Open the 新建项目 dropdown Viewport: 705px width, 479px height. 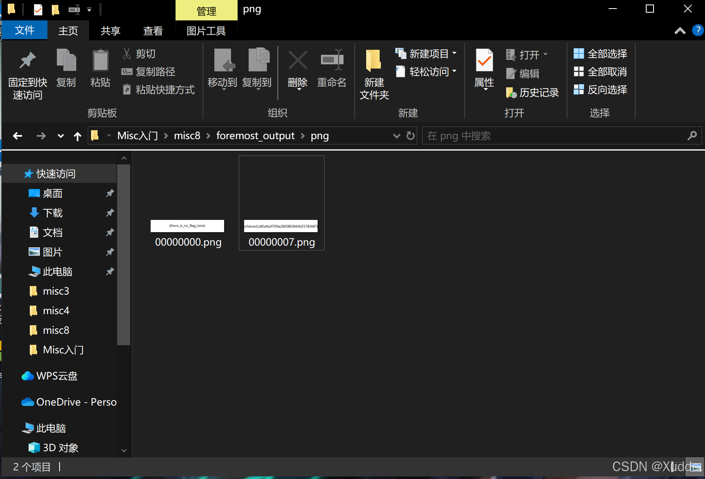point(454,53)
